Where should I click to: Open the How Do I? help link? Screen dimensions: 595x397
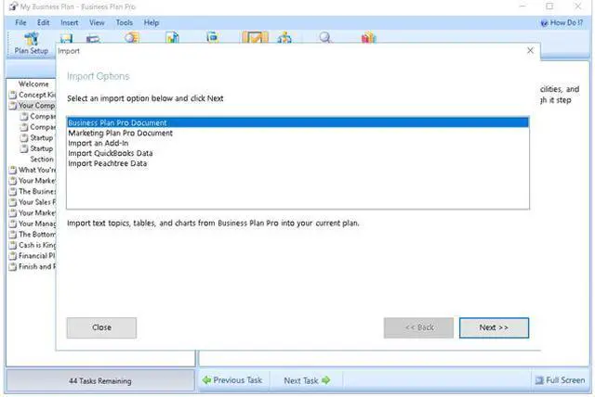pos(562,22)
